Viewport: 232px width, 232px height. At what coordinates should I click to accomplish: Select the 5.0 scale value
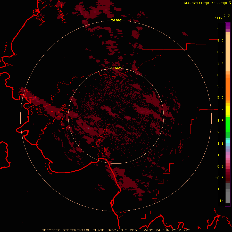[220, 98]
